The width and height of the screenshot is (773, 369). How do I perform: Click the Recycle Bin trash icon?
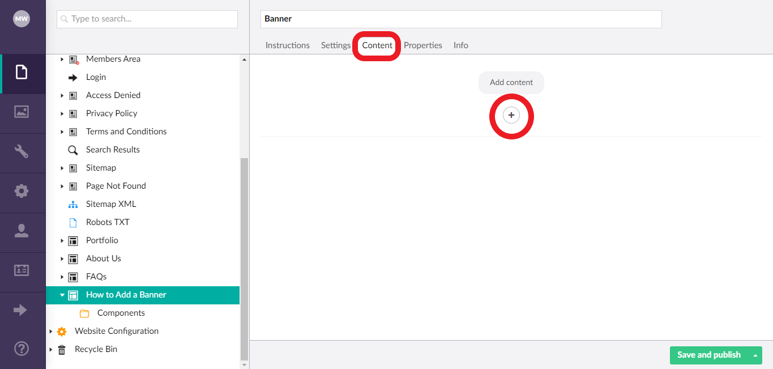[62, 350]
